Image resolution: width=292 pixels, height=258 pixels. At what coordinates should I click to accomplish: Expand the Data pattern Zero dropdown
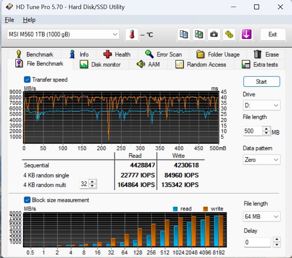click(x=261, y=160)
